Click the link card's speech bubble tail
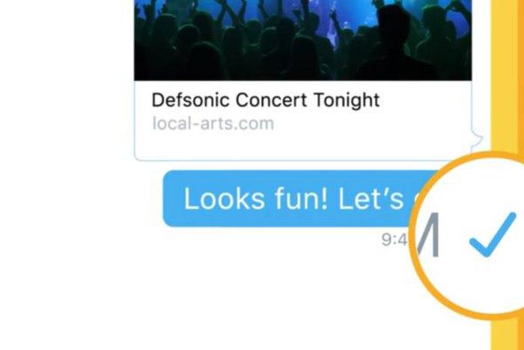Viewport: 524px width, 350px height. pyautogui.click(x=478, y=140)
